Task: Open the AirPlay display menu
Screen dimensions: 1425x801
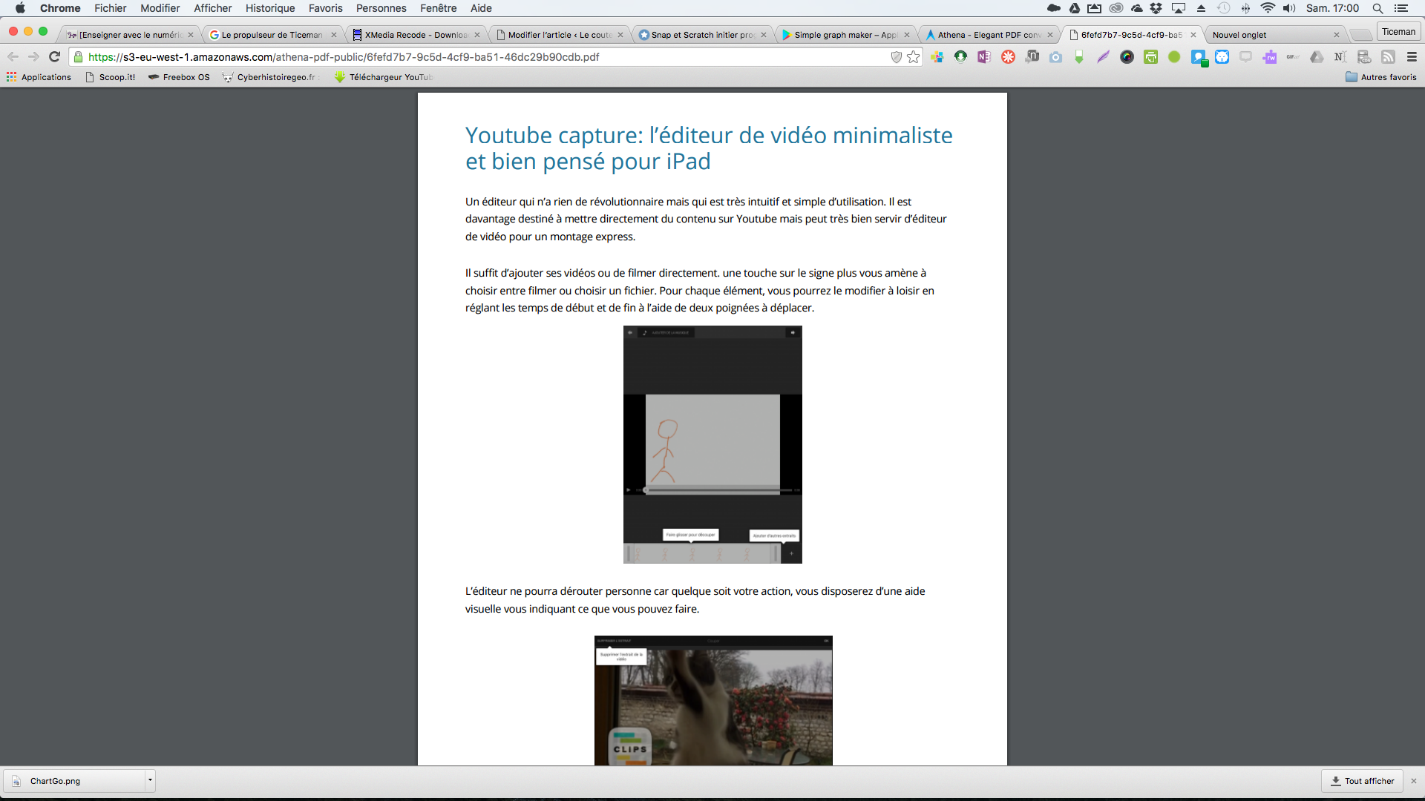Action: tap(1179, 8)
